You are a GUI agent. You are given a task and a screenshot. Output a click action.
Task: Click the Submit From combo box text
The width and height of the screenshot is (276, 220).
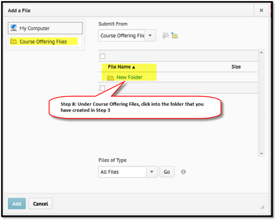tap(122, 35)
